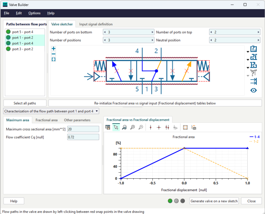Add a single vertical cursor marker
The image size is (265, 214).
[x=150, y=127]
